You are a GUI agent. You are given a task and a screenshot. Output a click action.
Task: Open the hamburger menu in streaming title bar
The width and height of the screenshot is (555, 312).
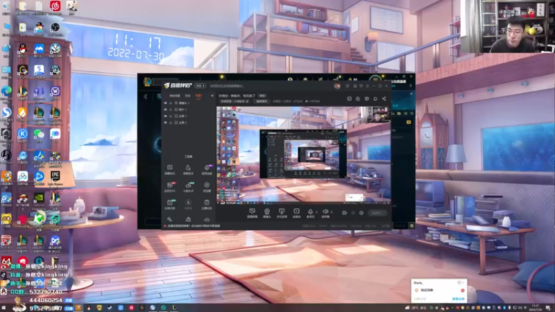[368, 86]
